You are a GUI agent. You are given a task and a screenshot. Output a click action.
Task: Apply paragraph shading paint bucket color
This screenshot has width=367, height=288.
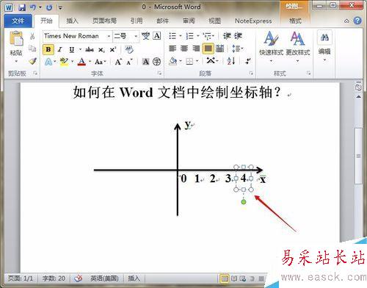pos(172,61)
